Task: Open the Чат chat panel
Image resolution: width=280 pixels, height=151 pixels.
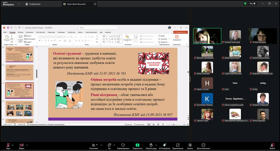Action: [x=109, y=145]
